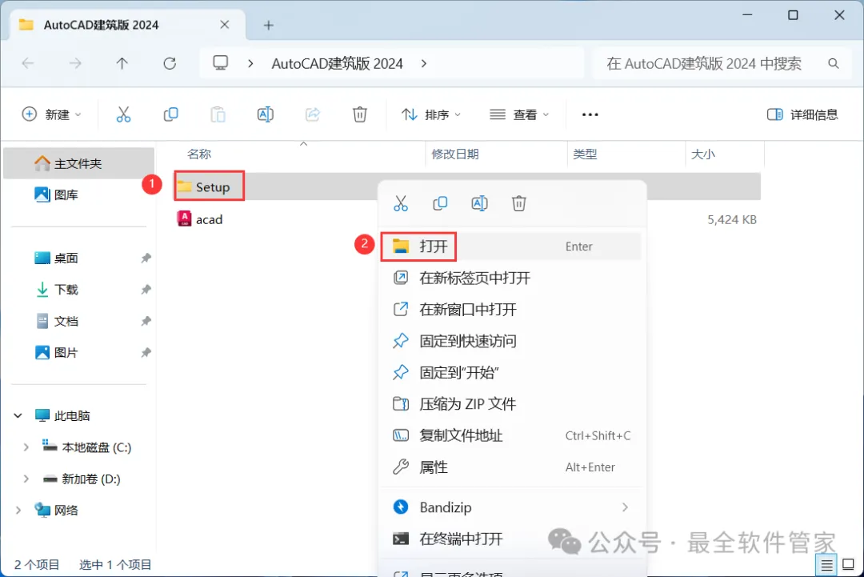This screenshot has height=577, width=864.
Task: Click the Copy icon in the toolbar
Action: (171, 114)
